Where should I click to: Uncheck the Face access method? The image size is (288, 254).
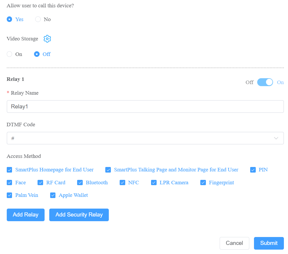coord(9,183)
